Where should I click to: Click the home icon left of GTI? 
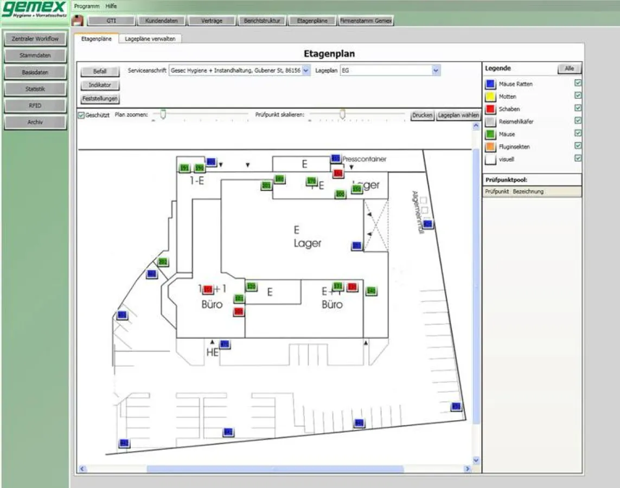79,21
